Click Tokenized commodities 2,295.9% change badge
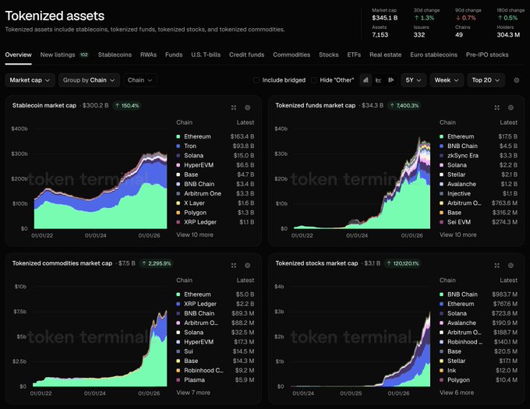This screenshot has width=530, height=409. pos(156,263)
